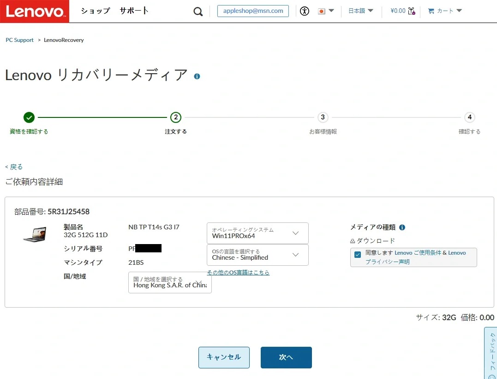Click info icon next to リカバリーメディア title
Image resolution: width=497 pixels, height=379 pixels.
coord(197,76)
